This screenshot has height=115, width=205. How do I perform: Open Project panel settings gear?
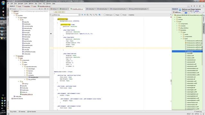[45, 9]
